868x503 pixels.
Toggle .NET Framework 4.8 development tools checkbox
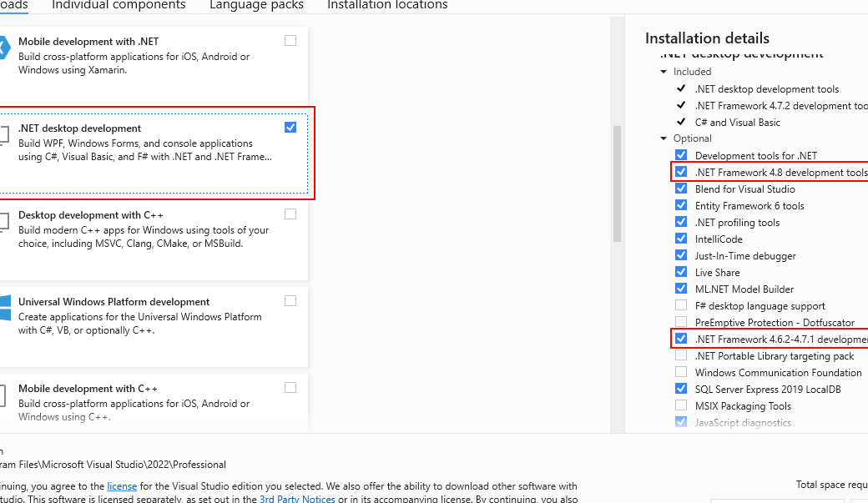pos(681,172)
